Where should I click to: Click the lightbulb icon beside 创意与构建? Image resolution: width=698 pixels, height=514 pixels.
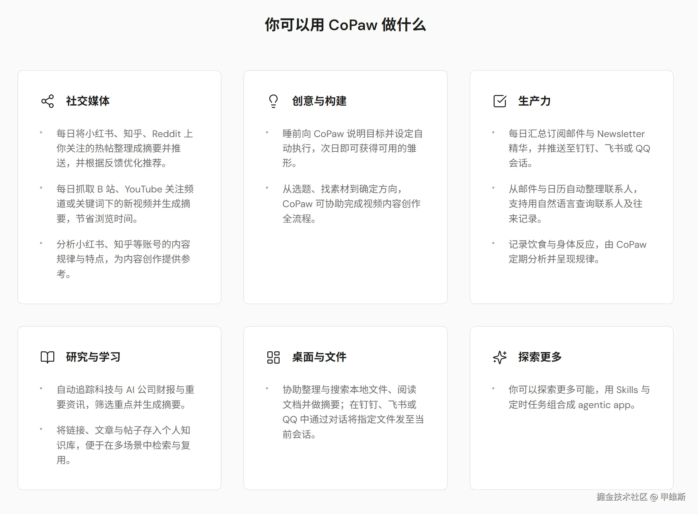[273, 101]
